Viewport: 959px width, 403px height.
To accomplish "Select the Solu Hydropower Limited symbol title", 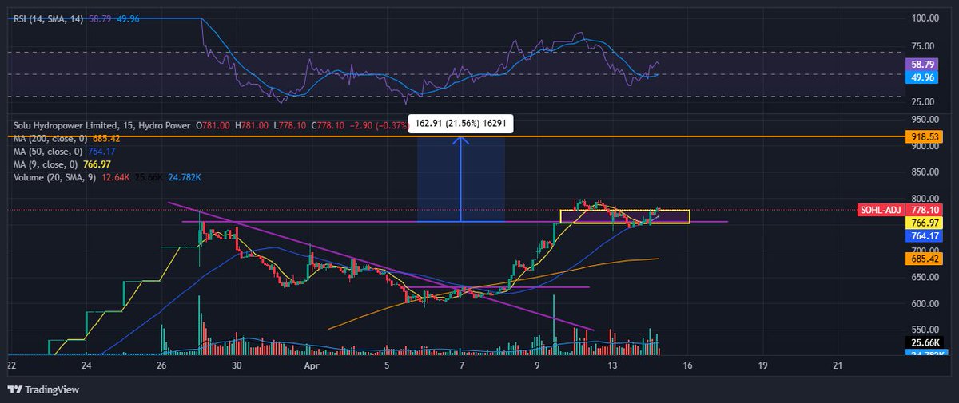I will tap(63, 126).
